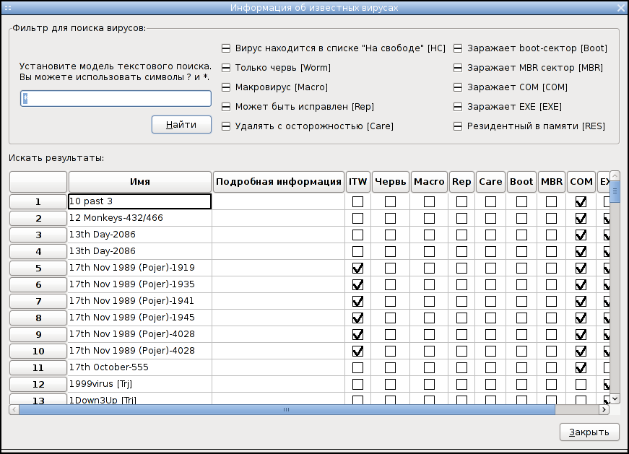Screen dimensions: 629x454
Task: Click the window menu icon in title bar
Action: tap(8, 8)
